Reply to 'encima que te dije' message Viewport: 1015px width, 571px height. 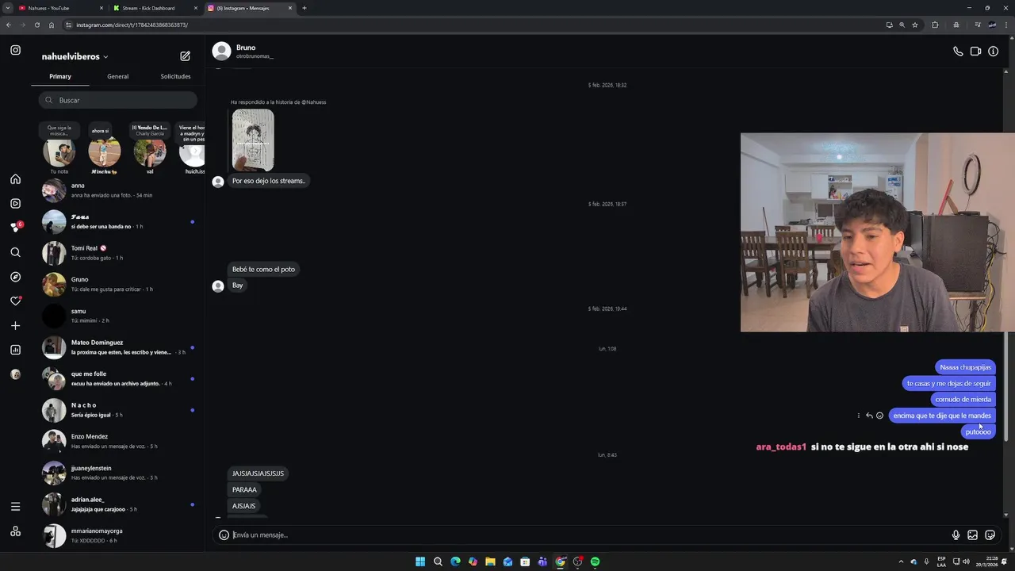[869, 416]
